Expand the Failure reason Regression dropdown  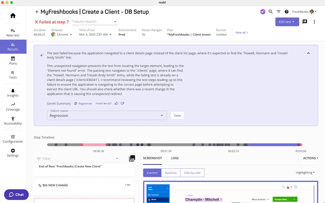click(x=107, y=115)
